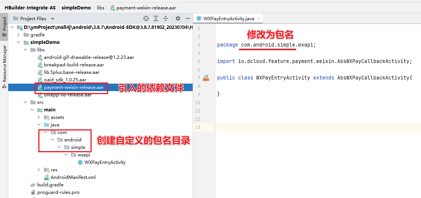The width and height of the screenshot is (421, 198).
Task: Click the Collapse All icon in Project panel
Action: click(166, 18)
